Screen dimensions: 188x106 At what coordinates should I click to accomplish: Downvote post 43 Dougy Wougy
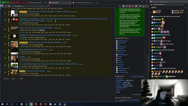click(9, 22)
